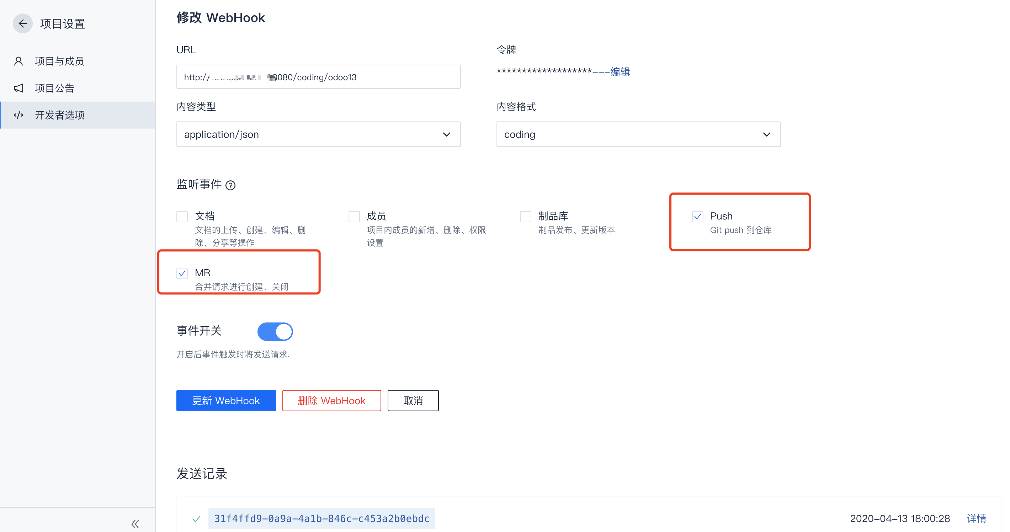
Task: Click the megaphone icon for 项目公告
Action: point(18,88)
